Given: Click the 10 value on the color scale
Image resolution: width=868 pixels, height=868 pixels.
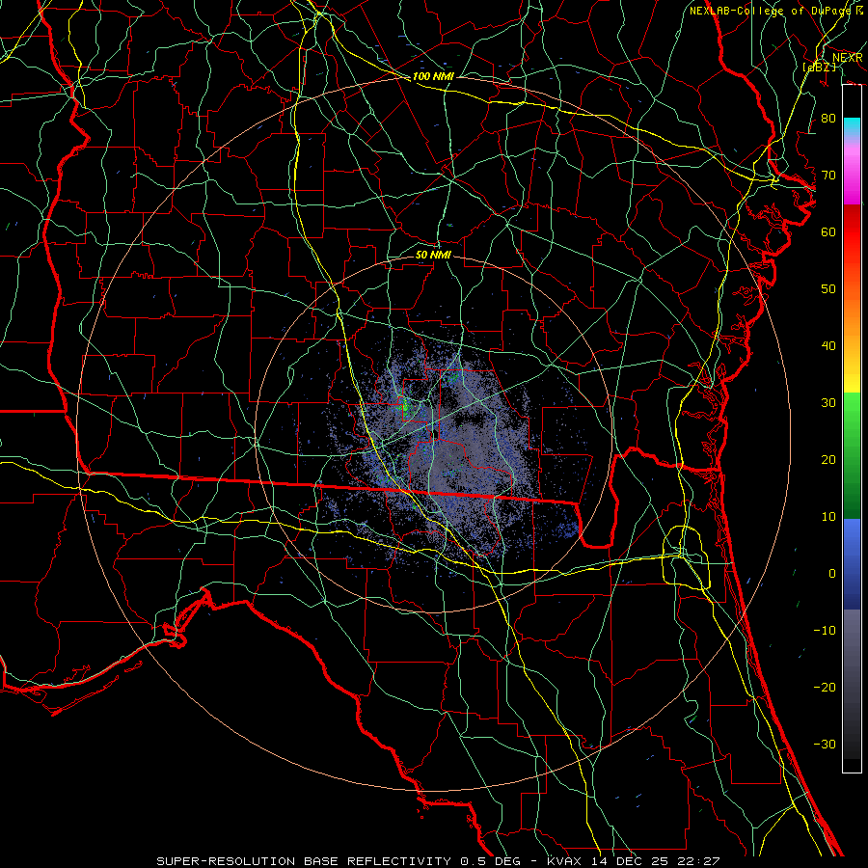Looking at the screenshot, I should click(x=828, y=517).
